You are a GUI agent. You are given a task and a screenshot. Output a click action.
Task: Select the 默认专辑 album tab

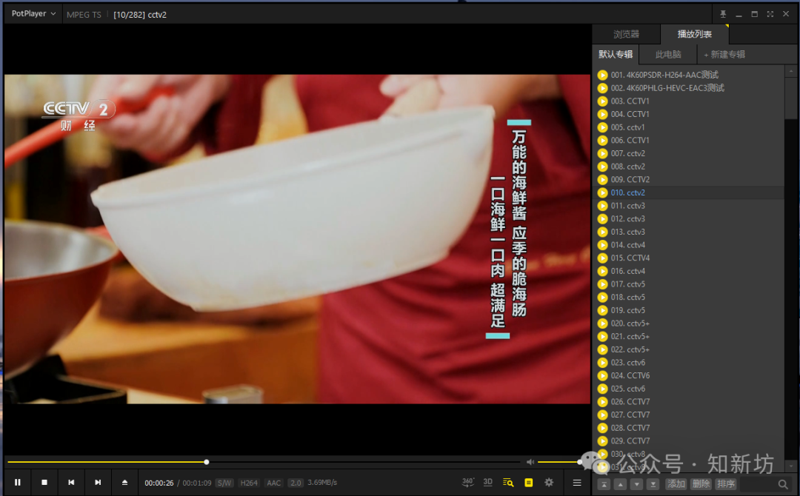[616, 54]
